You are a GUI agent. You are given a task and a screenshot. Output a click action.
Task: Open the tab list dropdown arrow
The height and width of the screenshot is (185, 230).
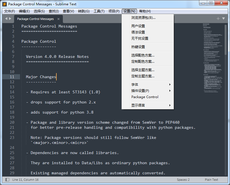[223, 19]
